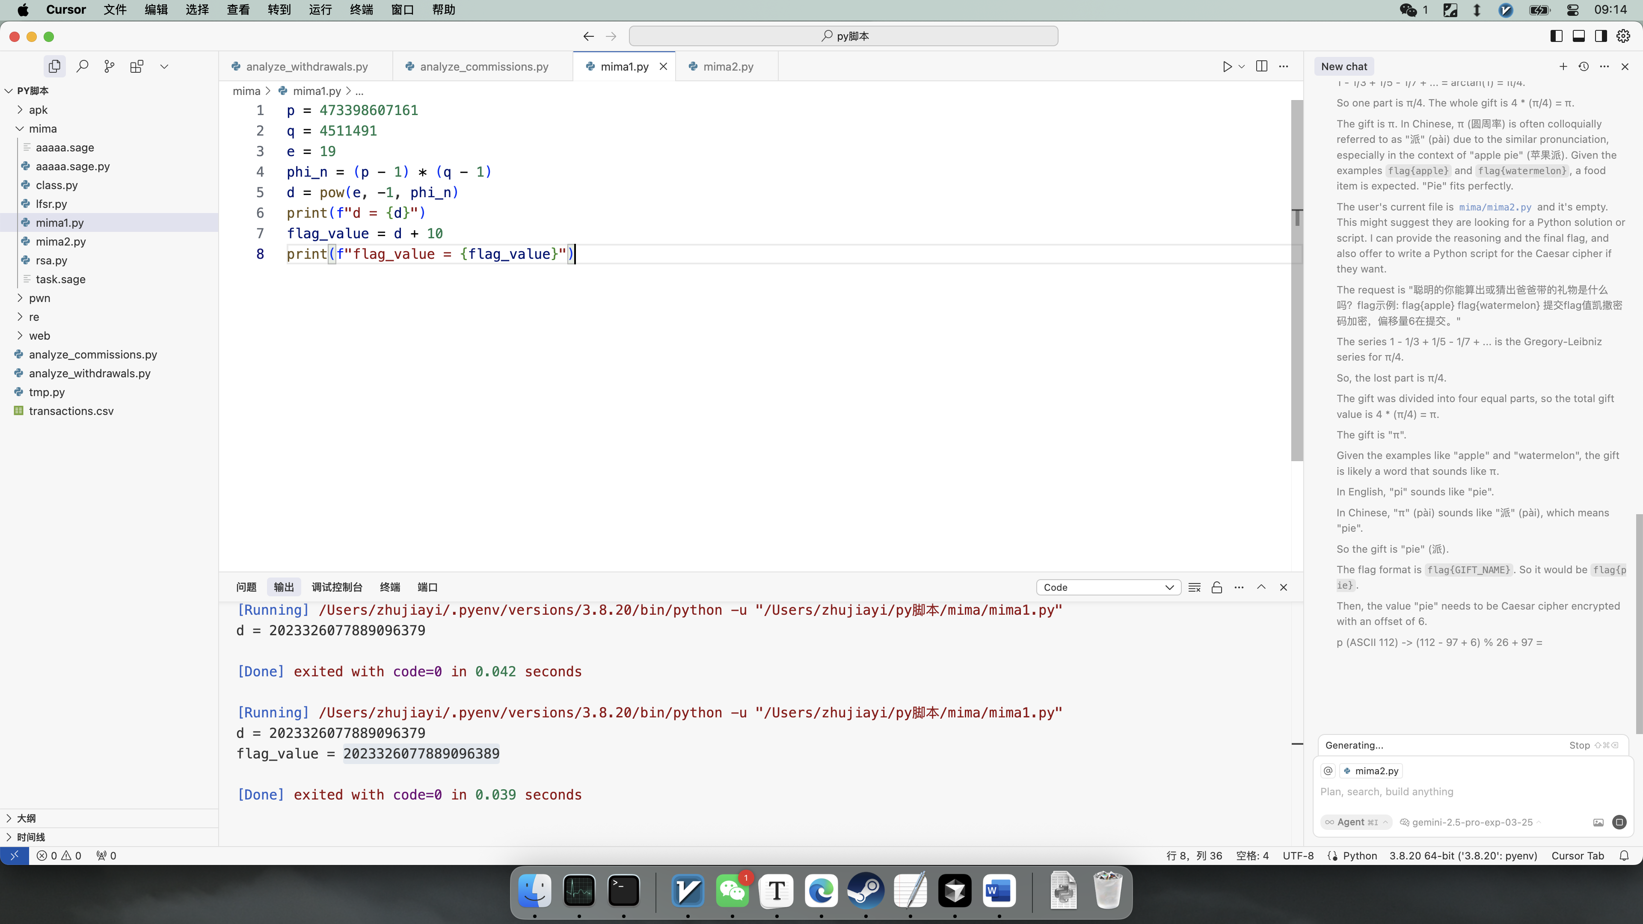Toggle output scroll lock
The height and width of the screenshot is (924, 1643).
click(1217, 587)
